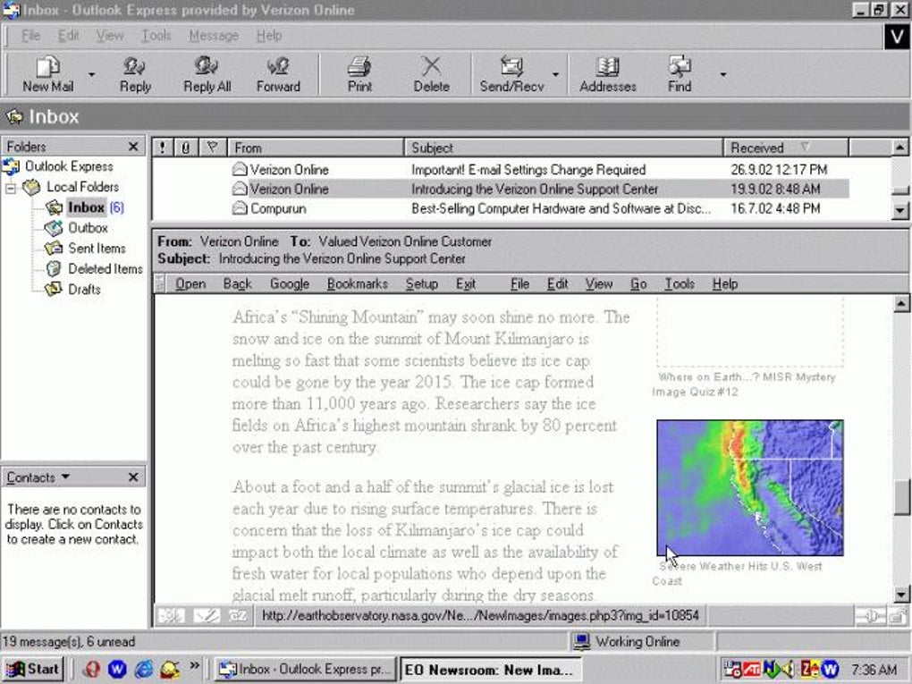912x684 pixels.
Task: Open the Go menu in embedded browser
Action: pos(638,283)
